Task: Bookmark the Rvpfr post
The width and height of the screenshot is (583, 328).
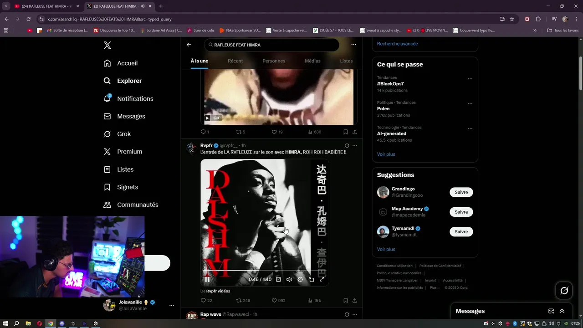Action: click(346, 301)
